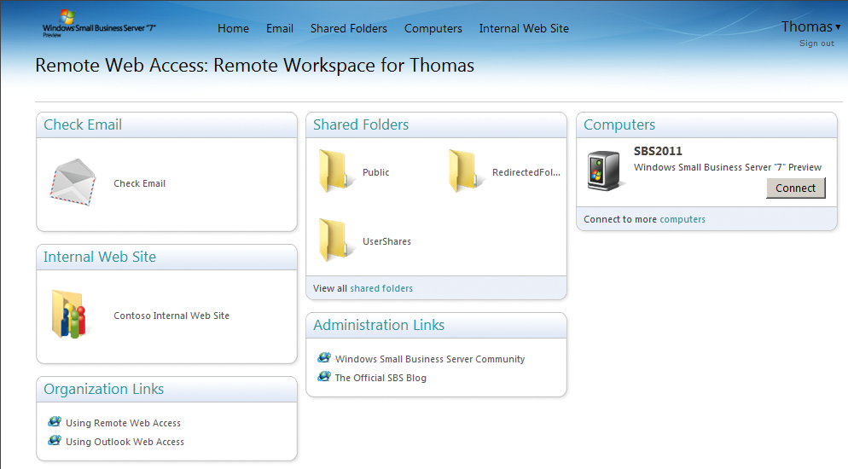Screen dimensions: 848x469
Task: Open the Email navigation item
Action: point(280,29)
